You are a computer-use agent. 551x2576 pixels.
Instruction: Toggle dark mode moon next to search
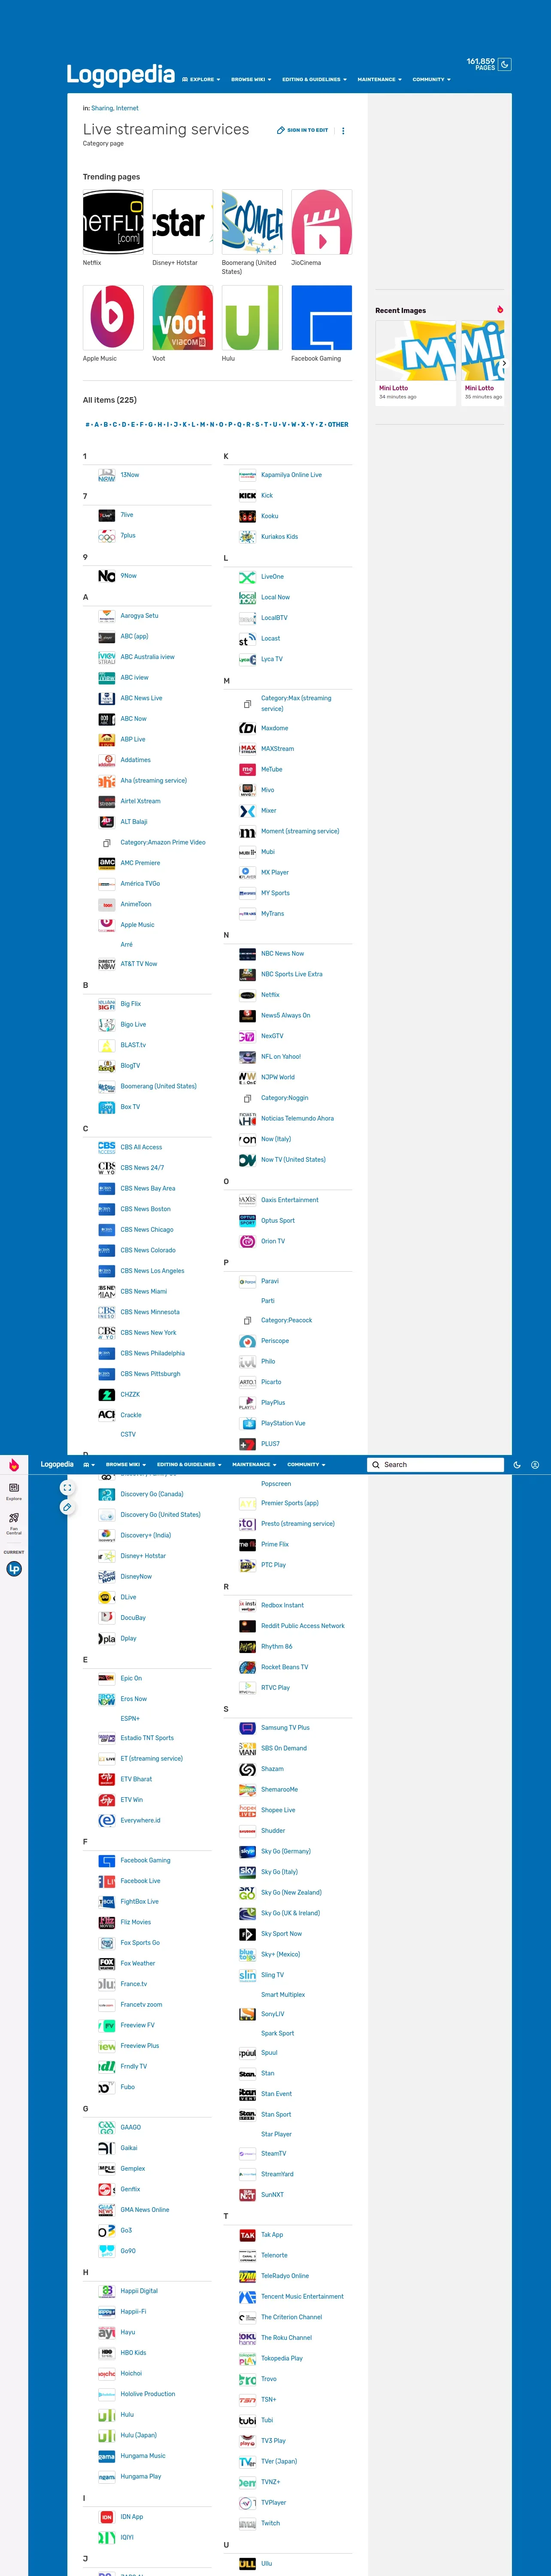[517, 1464]
